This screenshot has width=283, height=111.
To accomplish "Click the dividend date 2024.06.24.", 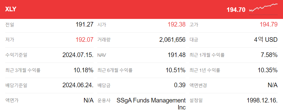I will pyautogui.click(x=78, y=85).
